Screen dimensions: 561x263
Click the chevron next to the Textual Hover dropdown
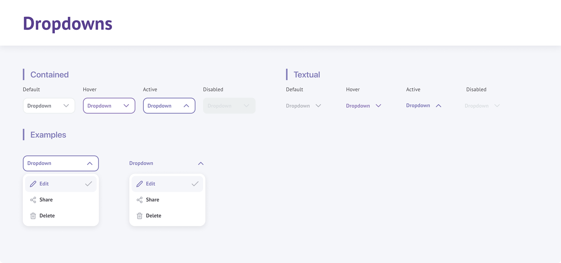point(378,106)
